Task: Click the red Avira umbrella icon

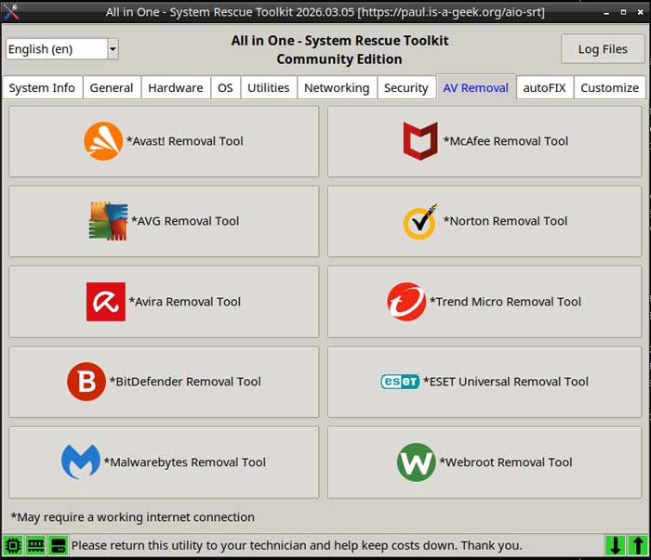Action: 106,302
